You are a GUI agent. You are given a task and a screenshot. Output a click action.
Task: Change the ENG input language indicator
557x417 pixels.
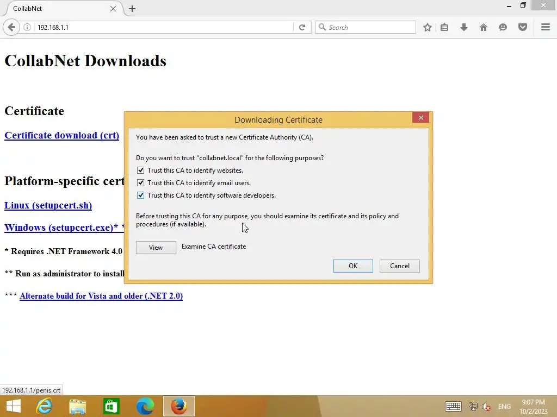(504, 406)
